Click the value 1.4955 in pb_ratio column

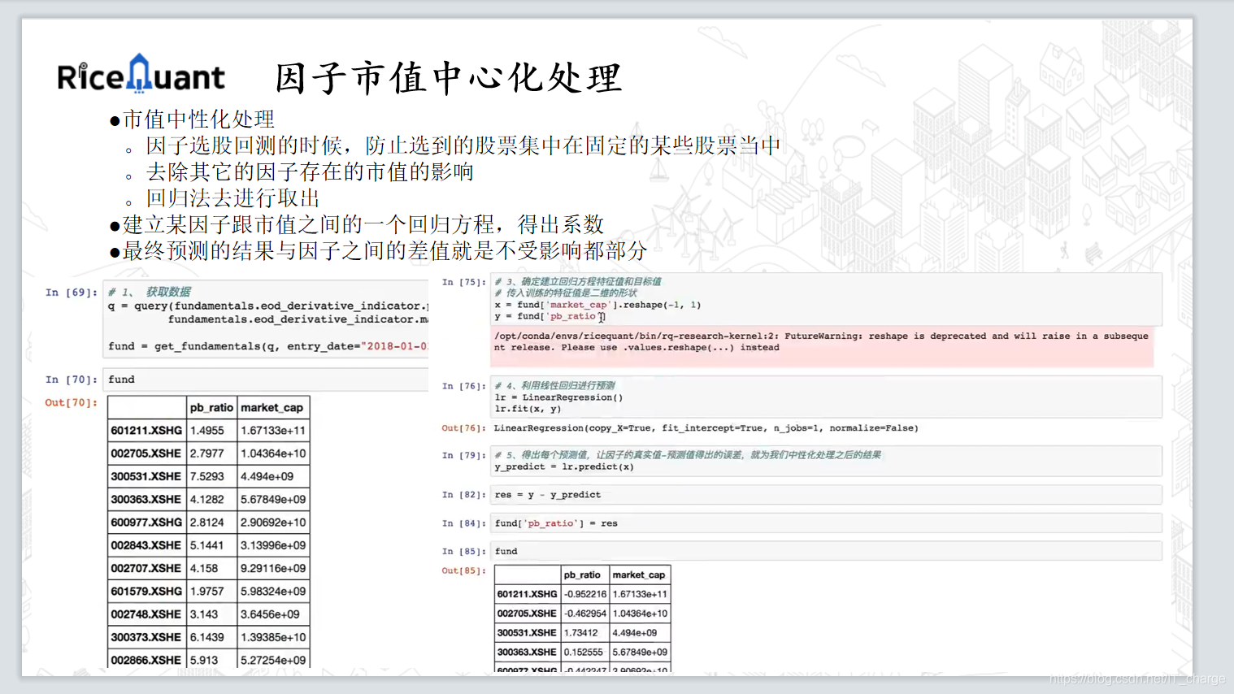[x=207, y=431]
